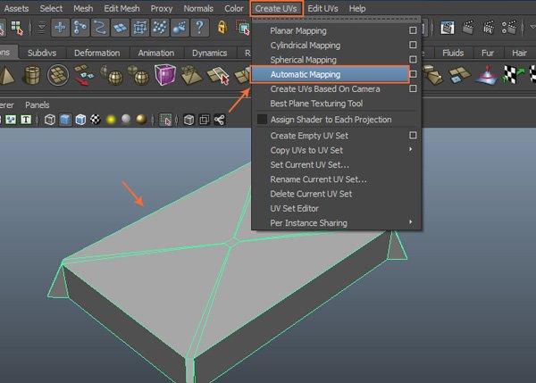Image resolution: width=536 pixels, height=383 pixels.
Task: Start IPR render clapperboard icon
Action: point(489,28)
